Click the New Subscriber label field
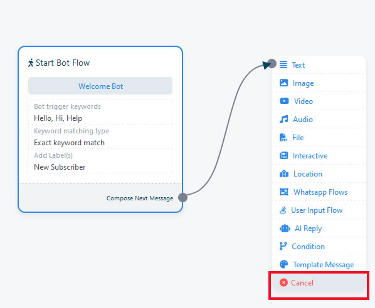Image resolution: width=375 pixels, height=308 pixels. (100, 167)
